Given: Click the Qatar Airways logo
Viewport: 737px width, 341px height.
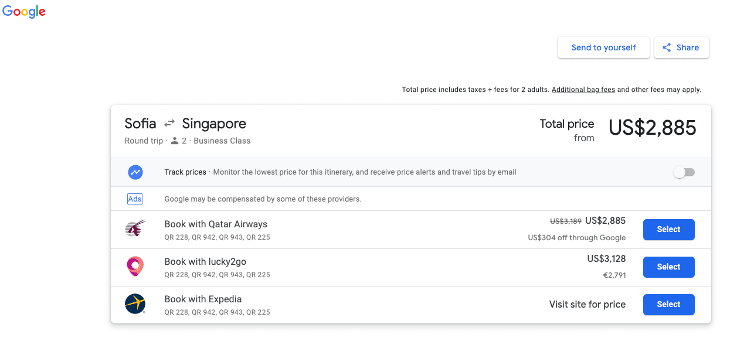Looking at the screenshot, I should 135,229.
